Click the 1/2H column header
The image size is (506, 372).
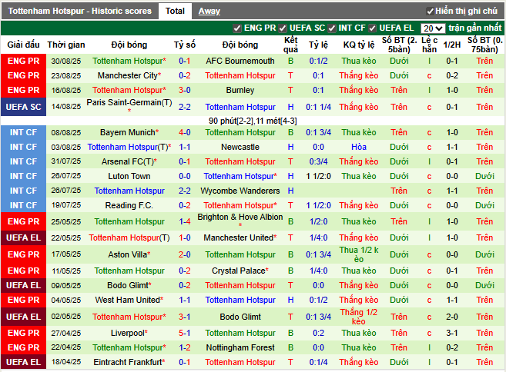(x=452, y=45)
